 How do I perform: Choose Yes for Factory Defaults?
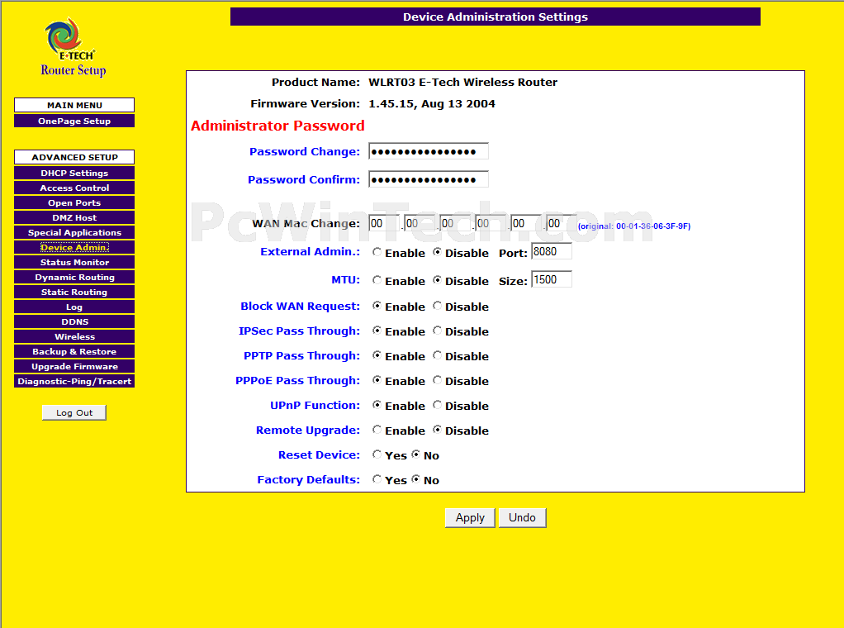click(377, 479)
